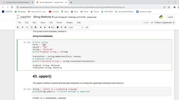This screenshot has width=179, height=100.
Task: Open the Cell menu
Action: tap(51, 22)
